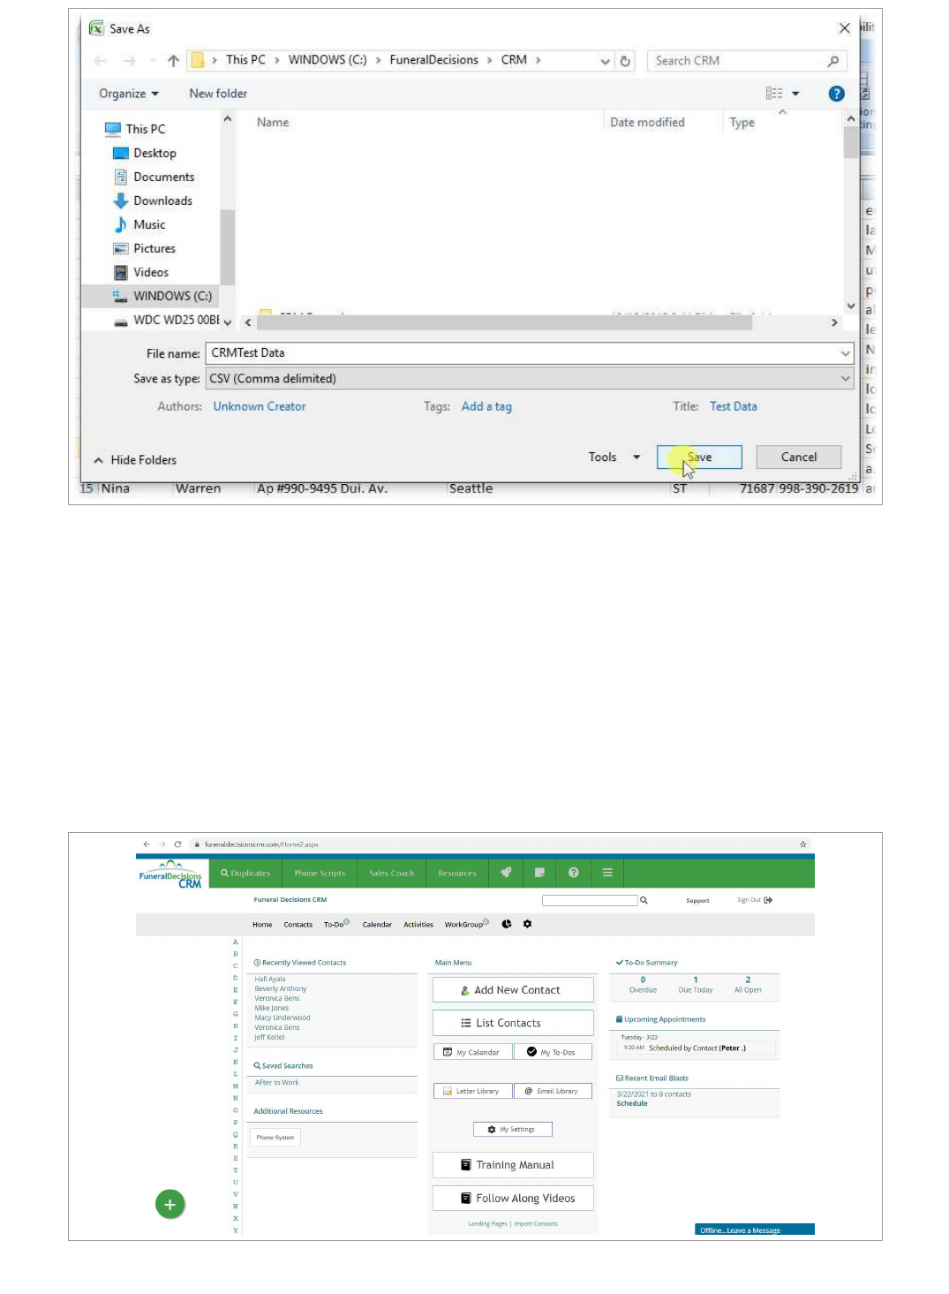Click the horizontal scrollbar in file list
This screenshot has width=949, height=1294.
503,323
